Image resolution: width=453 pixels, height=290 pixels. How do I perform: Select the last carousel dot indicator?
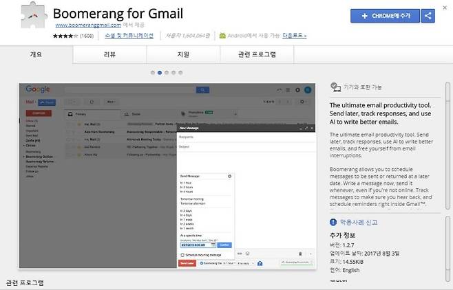click(180, 72)
